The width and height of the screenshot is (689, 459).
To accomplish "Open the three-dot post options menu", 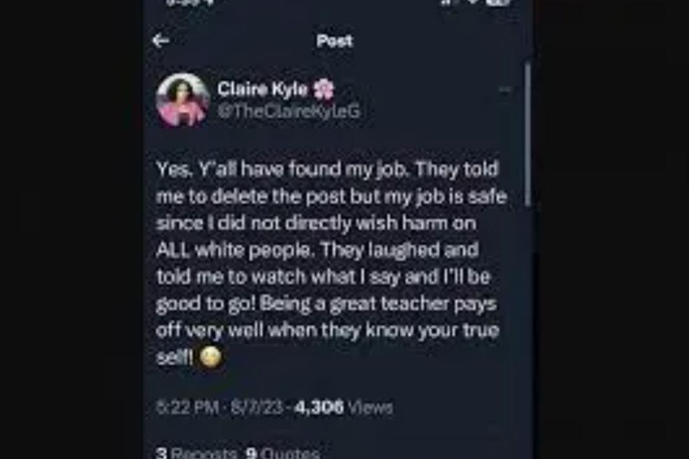I will 505,89.
